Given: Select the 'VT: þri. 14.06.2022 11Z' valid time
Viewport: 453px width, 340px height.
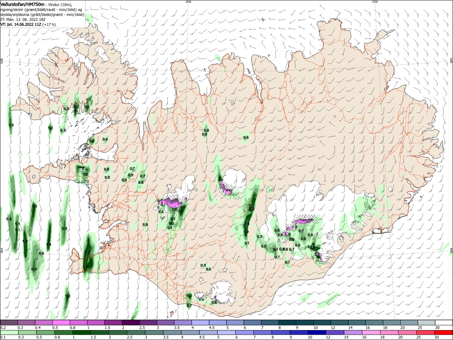Looking at the screenshot, I should pos(21,24).
